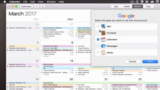Screen dimensions: 160x90
Task: Open the 'EDTC 5900 Starts' event
Action: click(57, 85)
